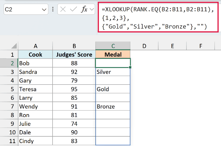The image size is (221, 146).
Task: Select row 10 header
Action: 9,132
